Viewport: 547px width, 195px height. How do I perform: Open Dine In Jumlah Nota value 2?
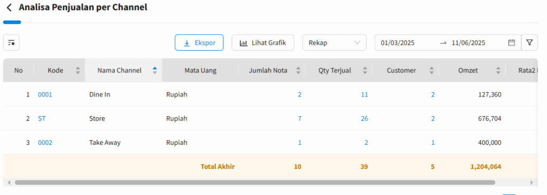point(299,94)
